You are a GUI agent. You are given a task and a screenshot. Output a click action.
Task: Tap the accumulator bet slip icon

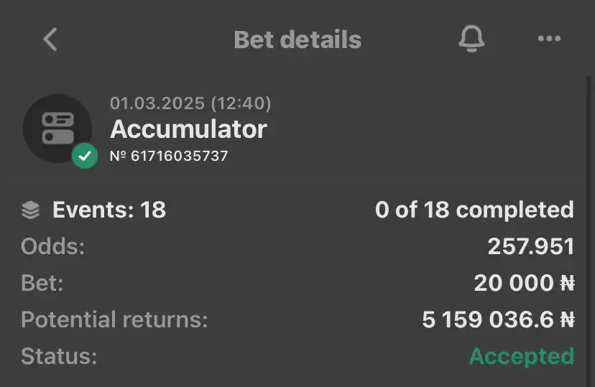[57, 128]
